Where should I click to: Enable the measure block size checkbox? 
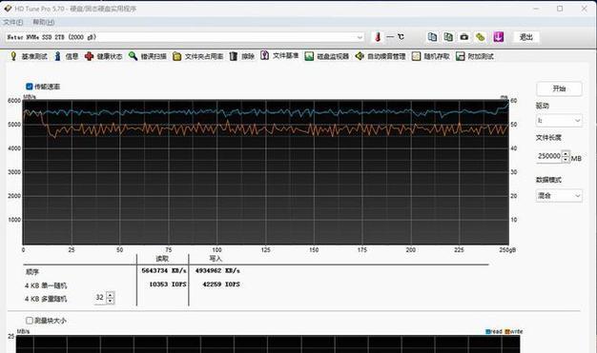coord(30,321)
